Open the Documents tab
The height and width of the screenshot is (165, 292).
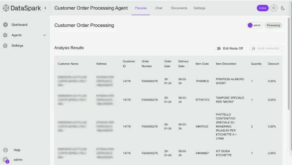pos(179,8)
